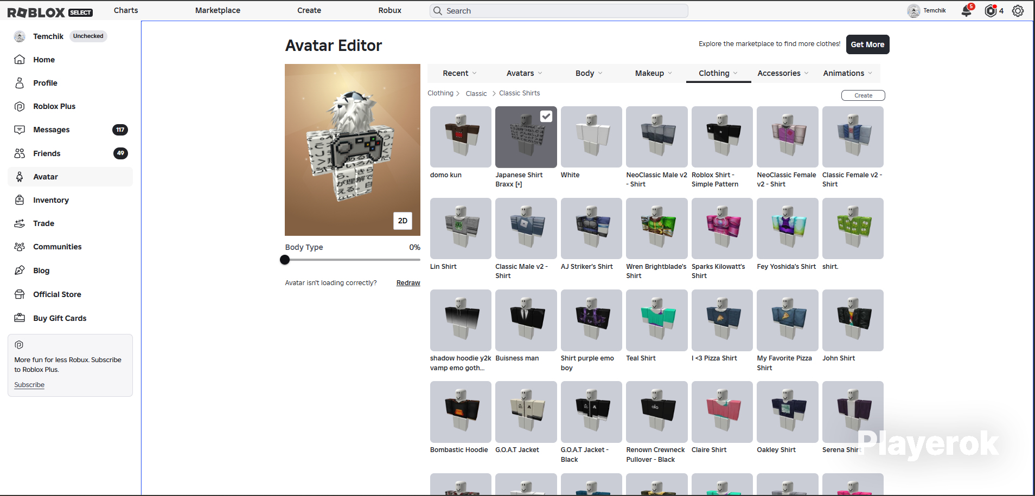1035x496 pixels.
Task: Open the Marketplace menu in header
Action: [218, 10]
